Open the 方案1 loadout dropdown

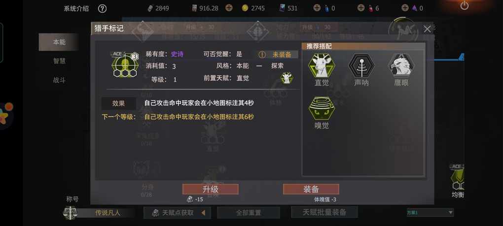tap(430, 213)
